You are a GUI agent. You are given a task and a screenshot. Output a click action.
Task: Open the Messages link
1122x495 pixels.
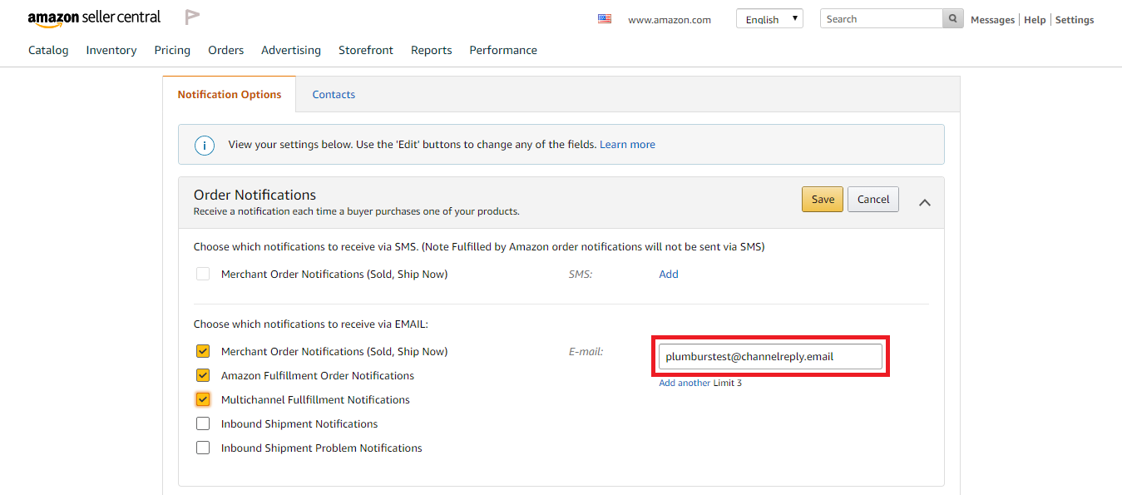coord(992,20)
